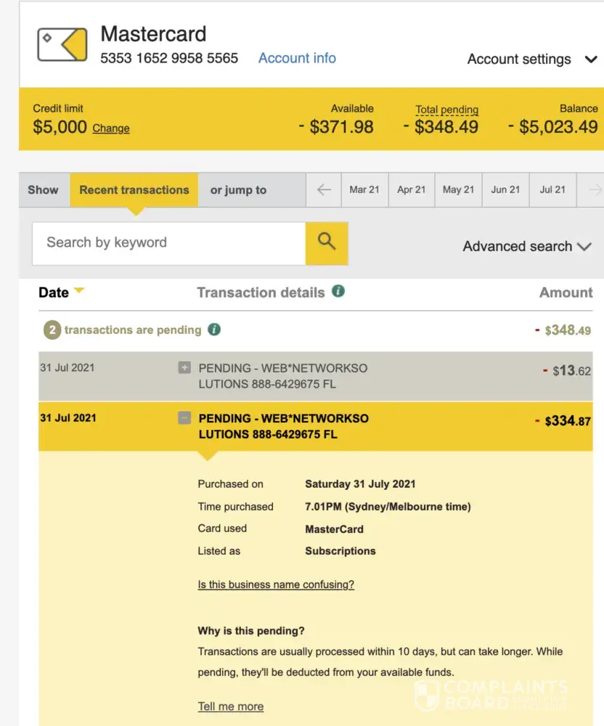Click the Search by keyword field
The width and height of the screenshot is (604, 726).
168,242
